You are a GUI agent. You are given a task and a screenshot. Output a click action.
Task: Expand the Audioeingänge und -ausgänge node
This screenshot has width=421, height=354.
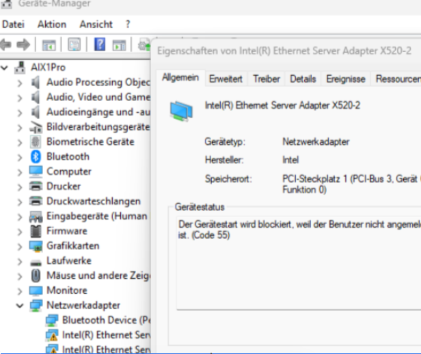click(x=20, y=113)
